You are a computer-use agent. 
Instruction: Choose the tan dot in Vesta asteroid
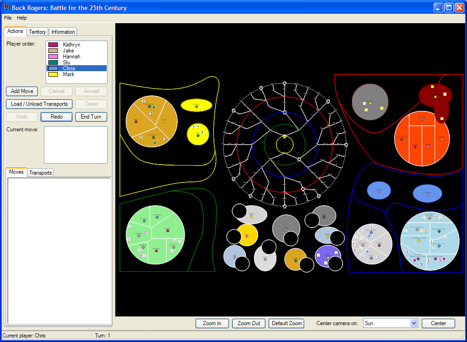coord(265,259)
